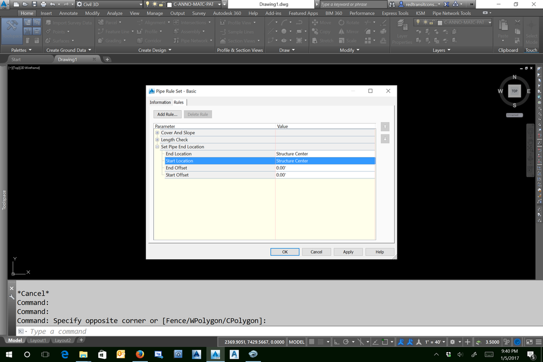This screenshot has width=543, height=362.
Task: Open the Pipe Network Tools ribbon tab
Action: pos(451,13)
